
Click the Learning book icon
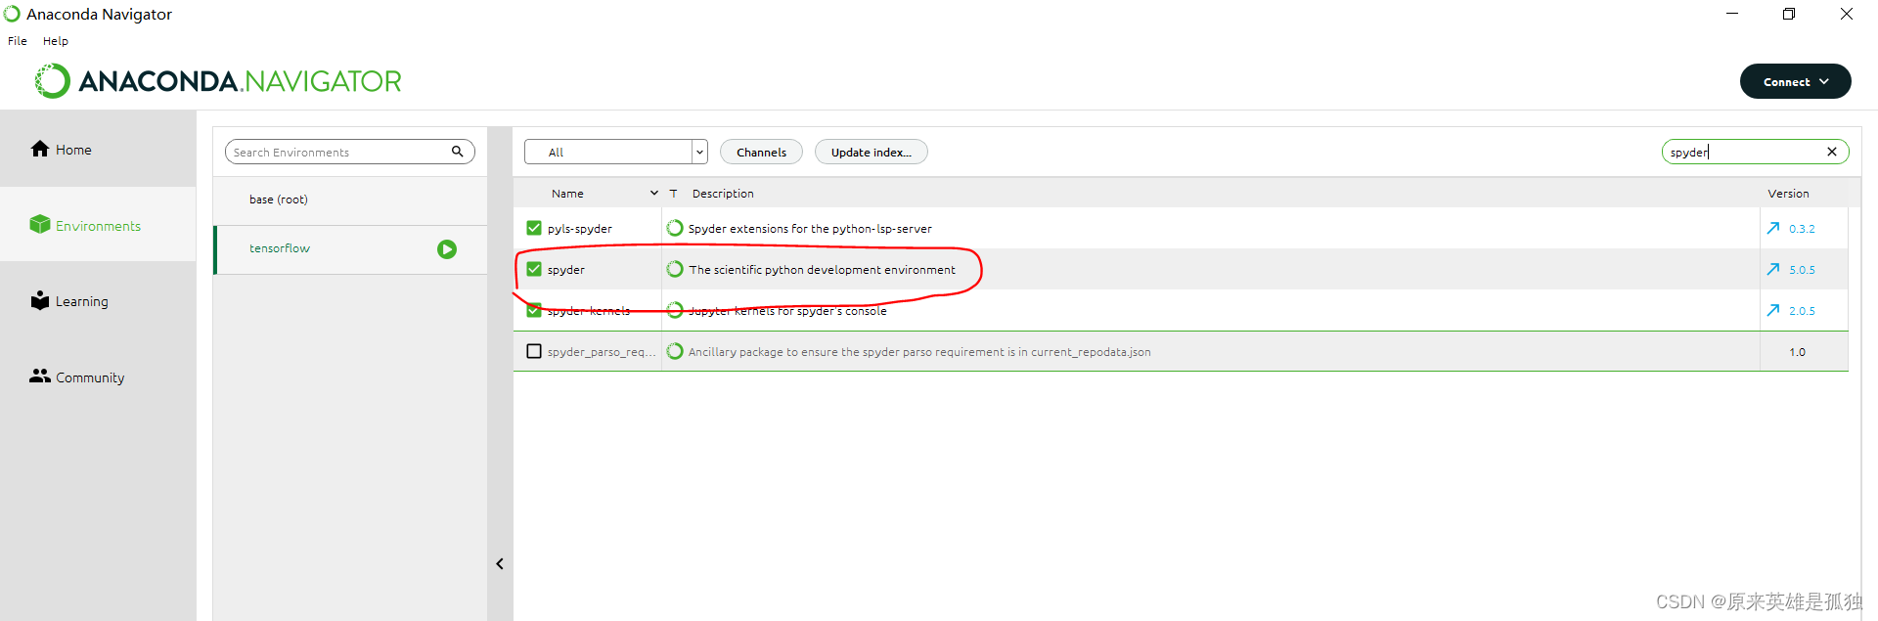[40, 300]
